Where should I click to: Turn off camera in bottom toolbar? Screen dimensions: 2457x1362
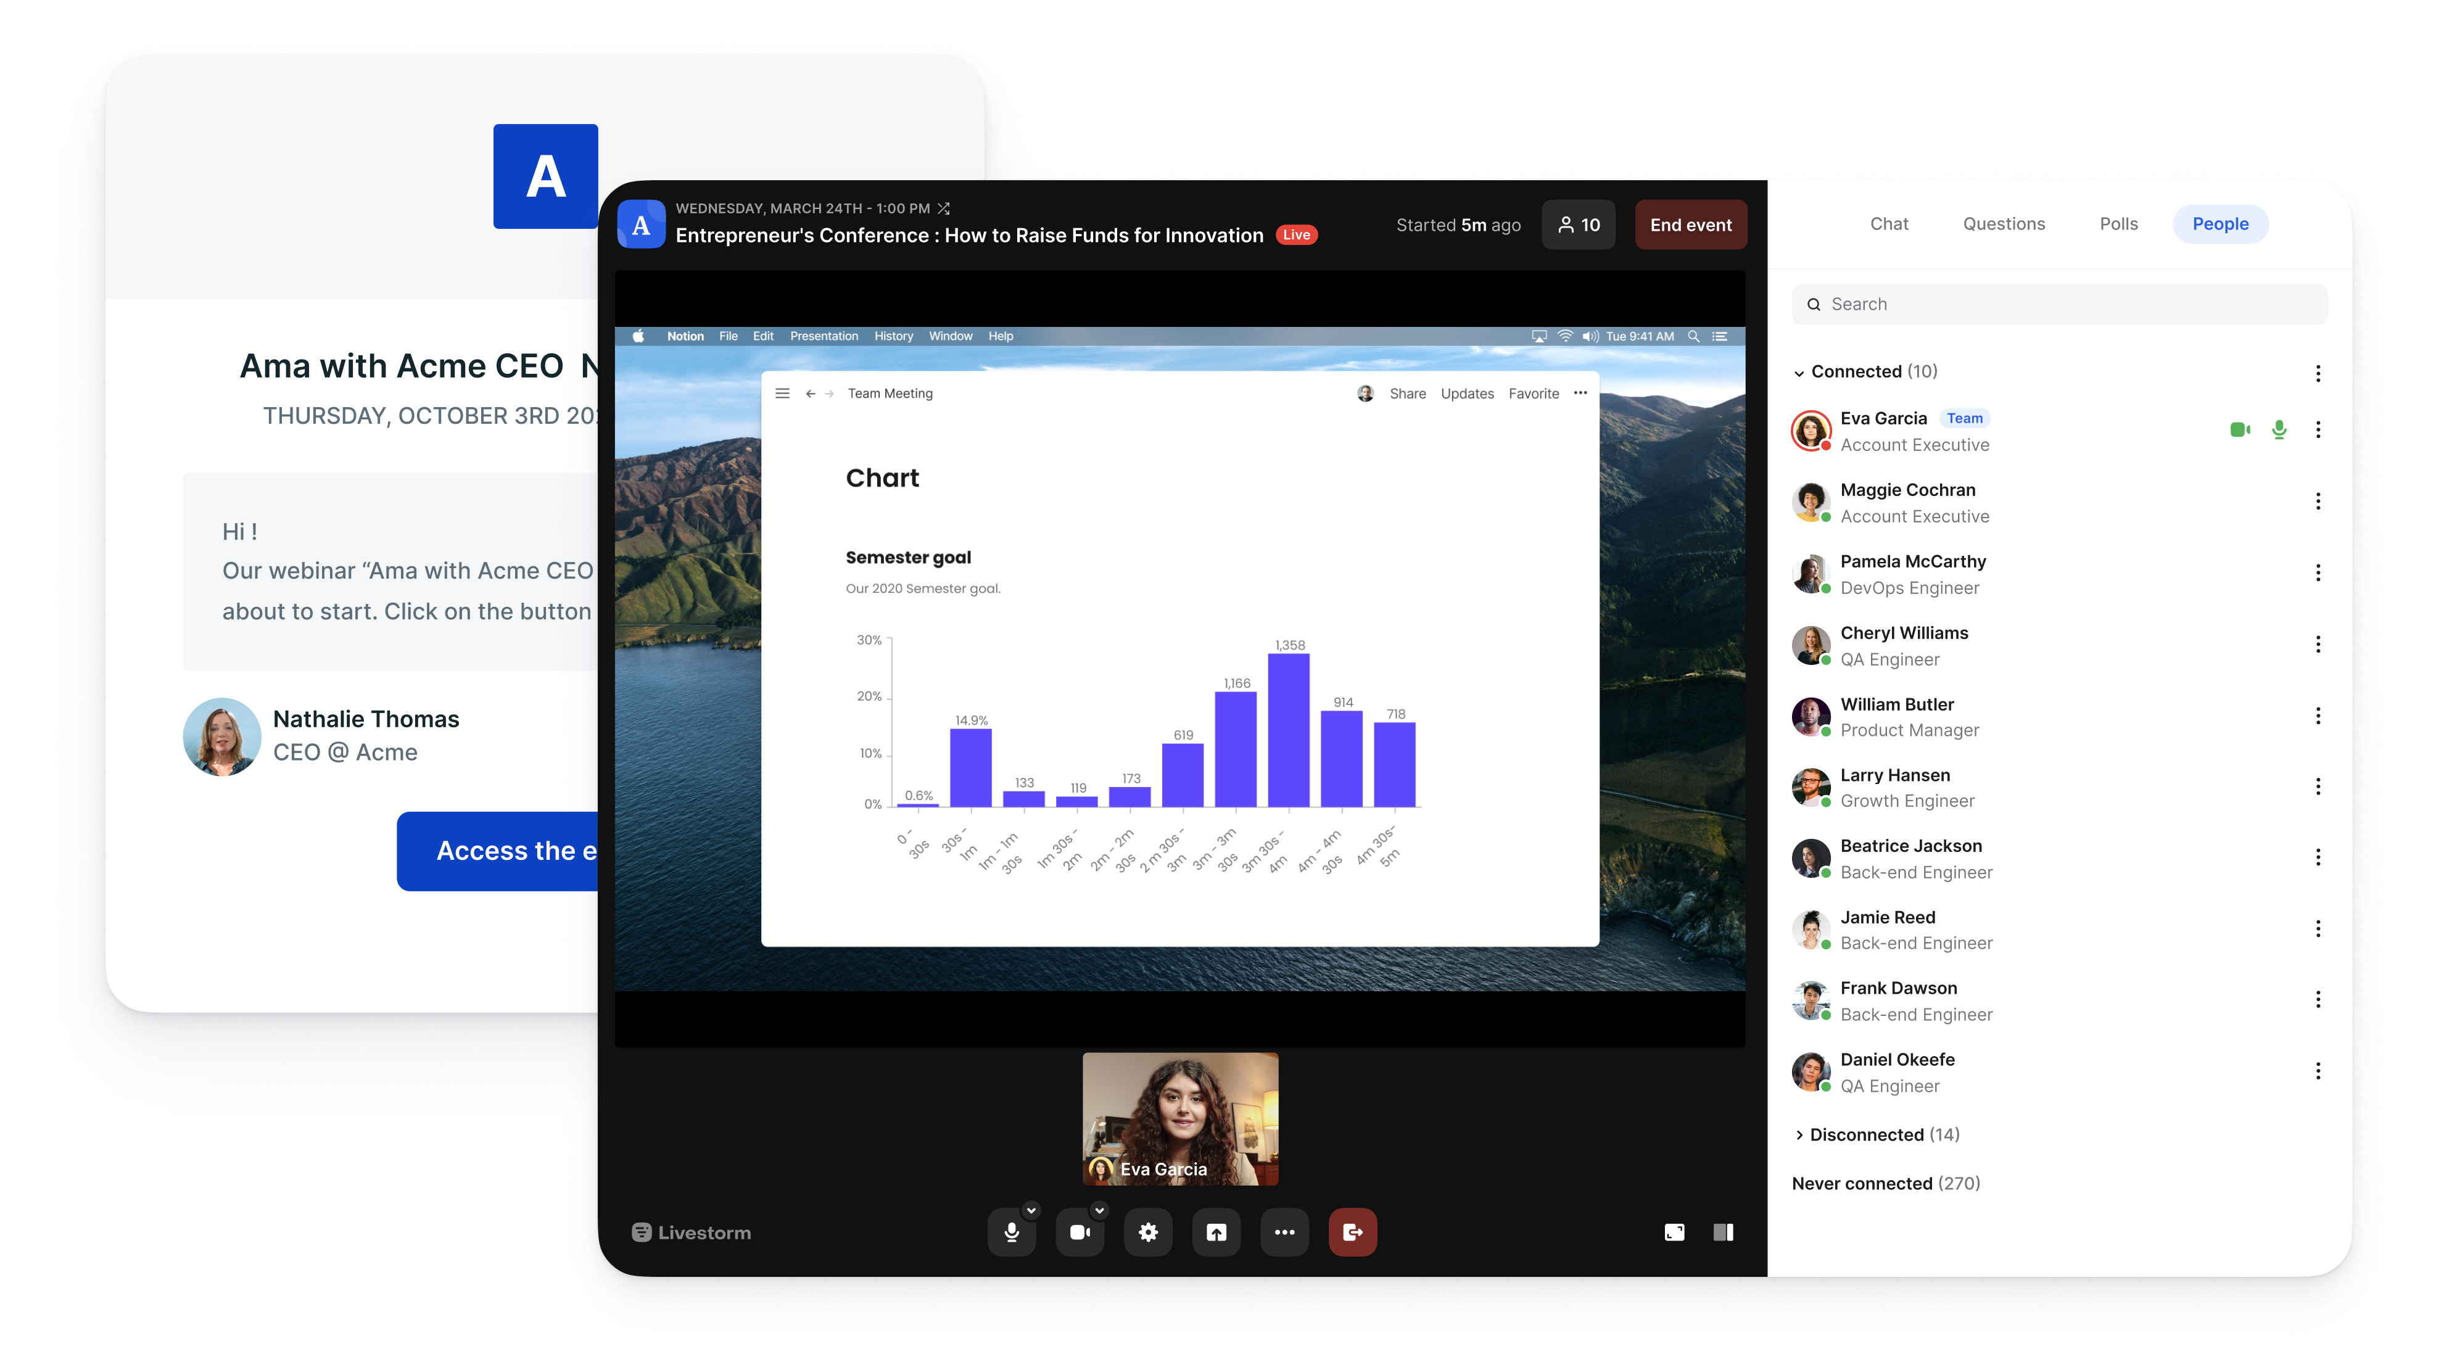coord(1080,1232)
